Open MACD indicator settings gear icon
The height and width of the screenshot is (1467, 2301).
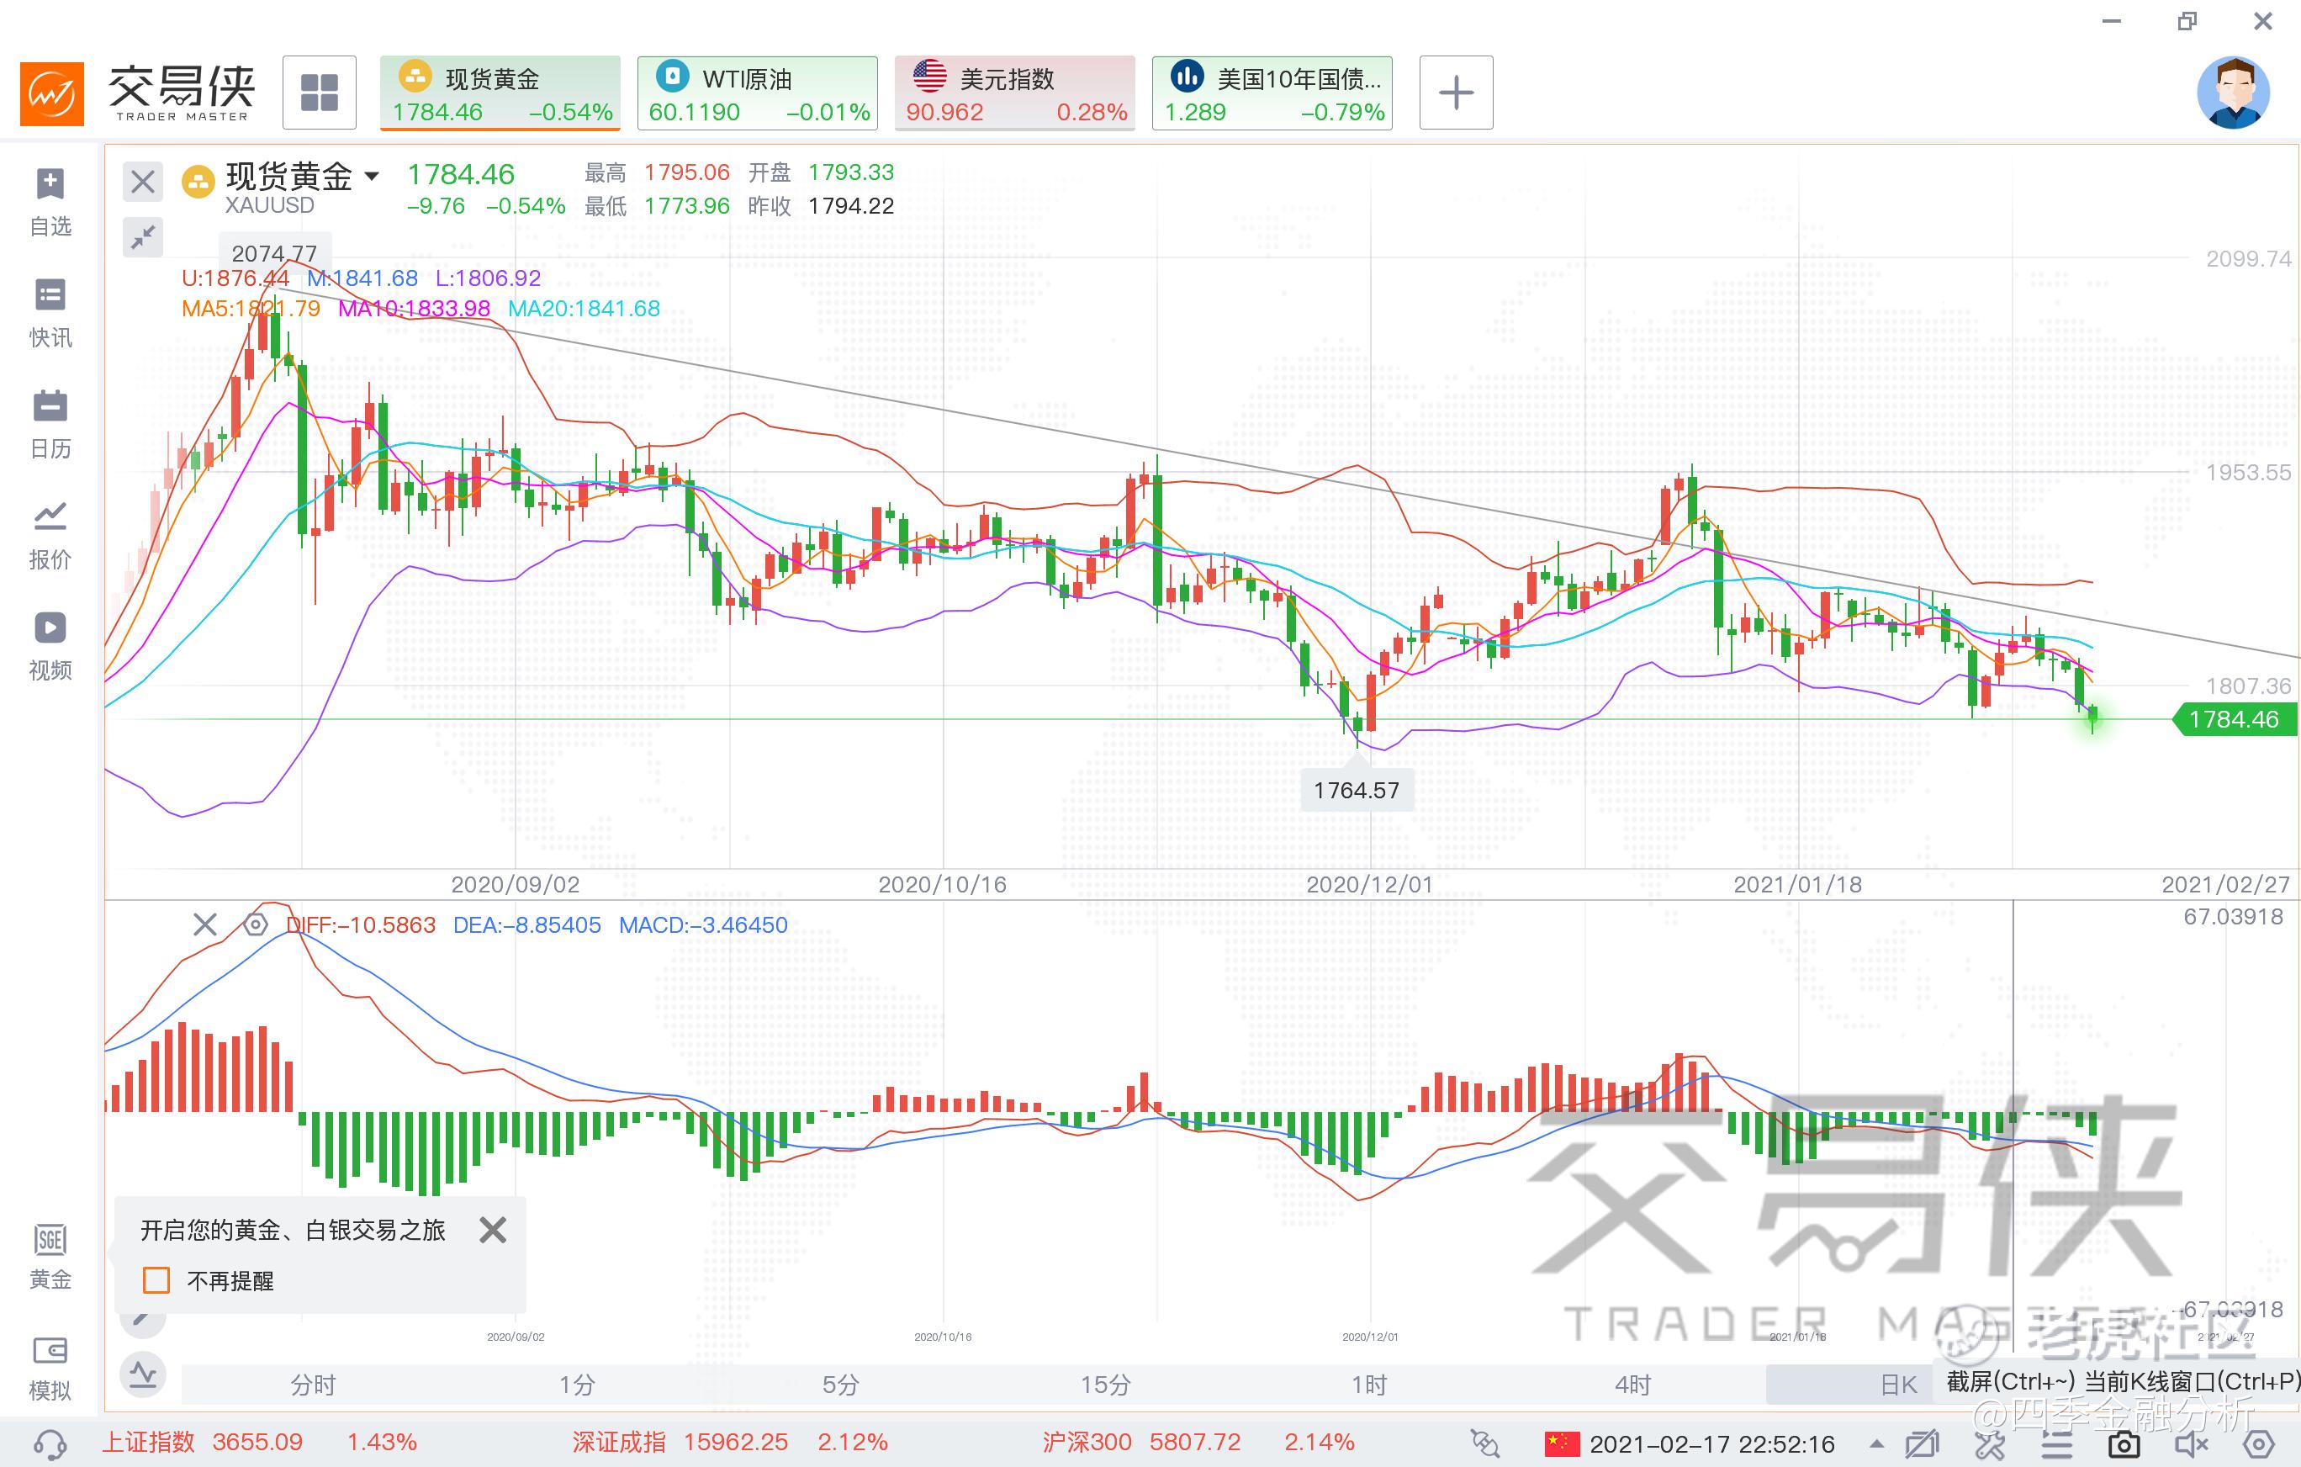pos(255,925)
